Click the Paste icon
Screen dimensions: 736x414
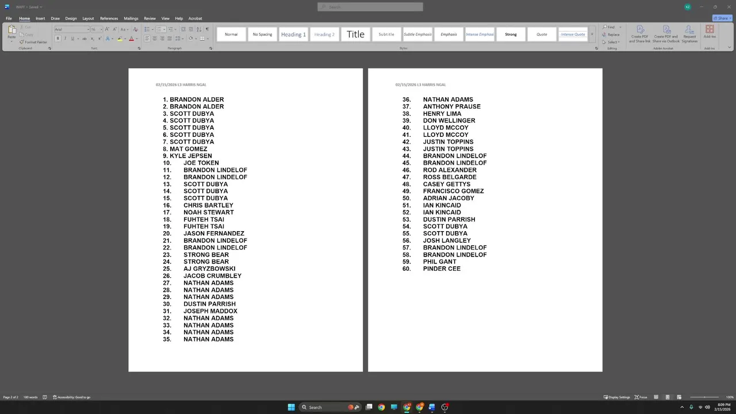coord(11,29)
